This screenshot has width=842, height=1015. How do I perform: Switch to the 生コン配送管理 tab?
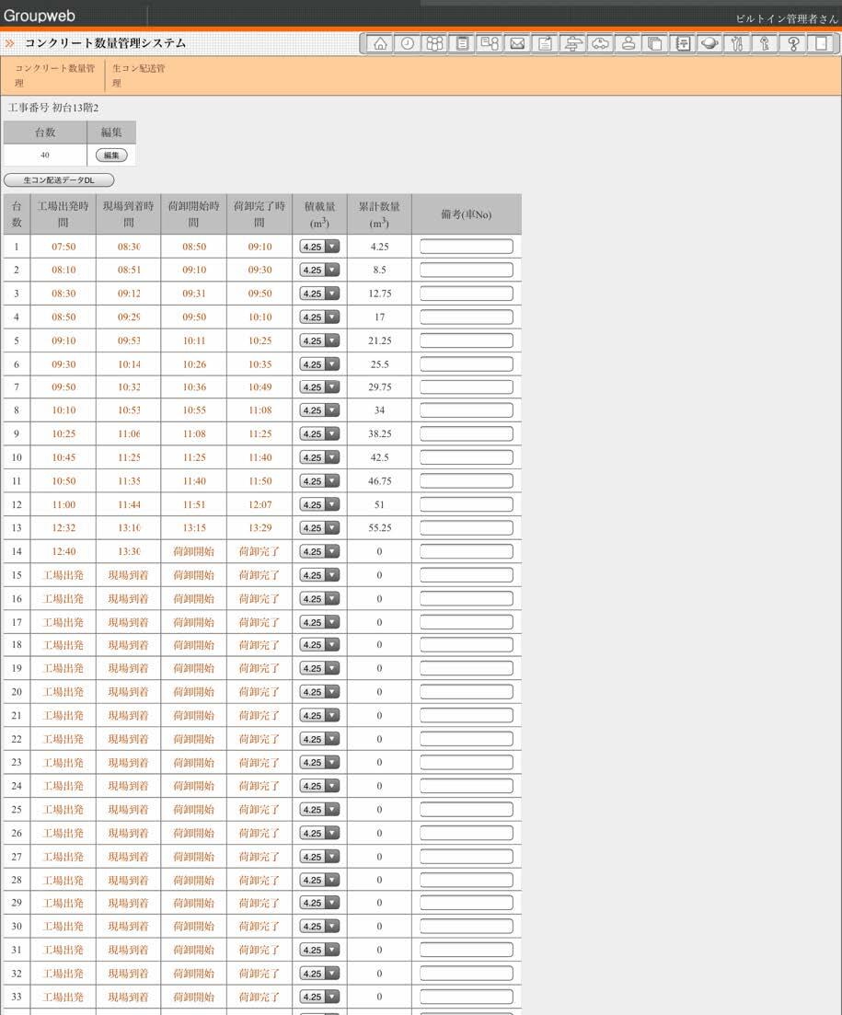pos(139,75)
